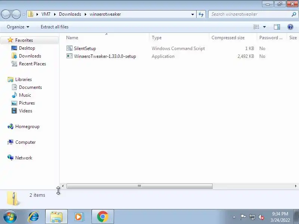
Task: Open Downloads in Favorites
Action: point(30,56)
